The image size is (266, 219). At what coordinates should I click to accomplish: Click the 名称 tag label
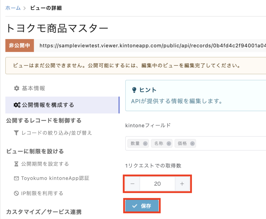[159, 143]
